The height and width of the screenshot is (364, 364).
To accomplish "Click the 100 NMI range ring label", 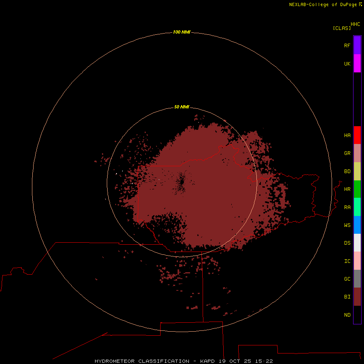I will pyautogui.click(x=182, y=32).
